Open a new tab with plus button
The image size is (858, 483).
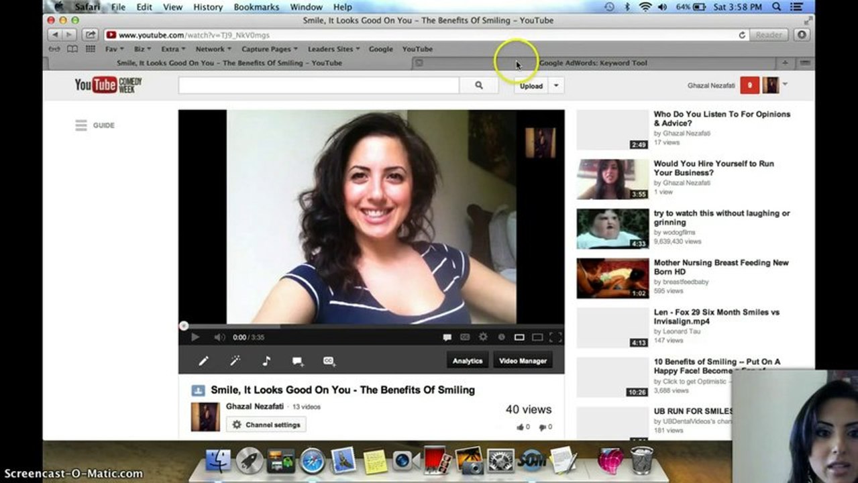tap(785, 63)
